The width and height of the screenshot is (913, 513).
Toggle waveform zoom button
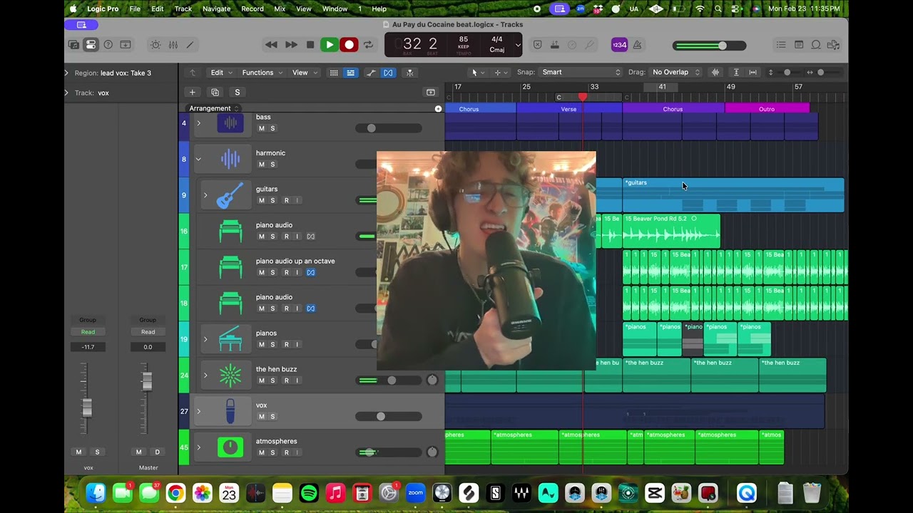tap(715, 72)
